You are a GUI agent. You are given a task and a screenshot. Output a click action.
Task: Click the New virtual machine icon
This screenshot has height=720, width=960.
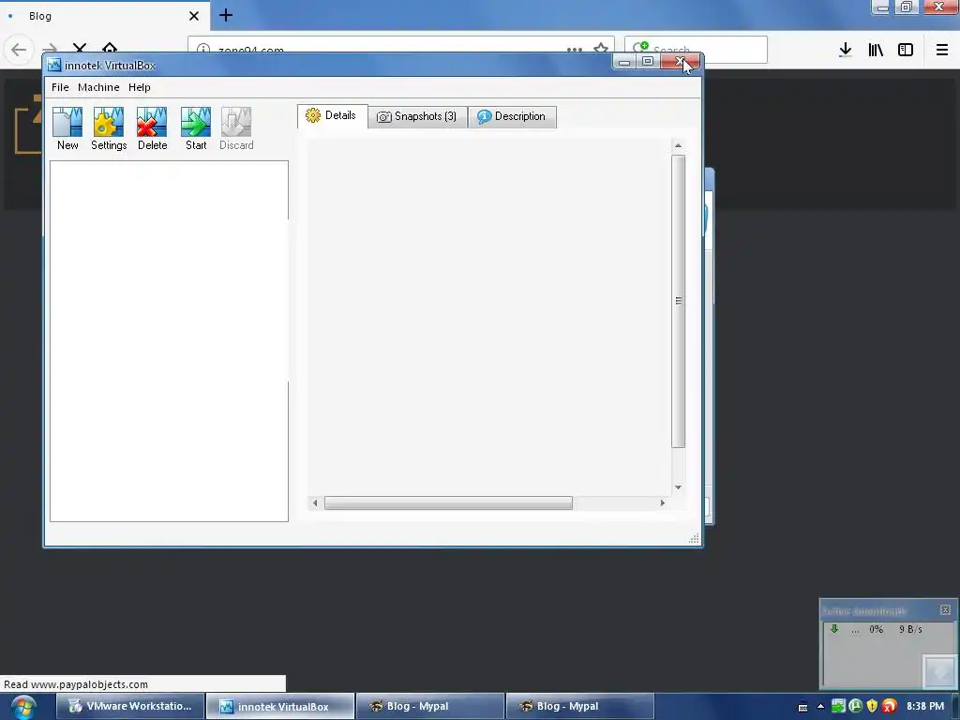(67, 123)
